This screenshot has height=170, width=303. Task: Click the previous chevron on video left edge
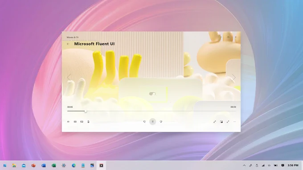coord(69,77)
